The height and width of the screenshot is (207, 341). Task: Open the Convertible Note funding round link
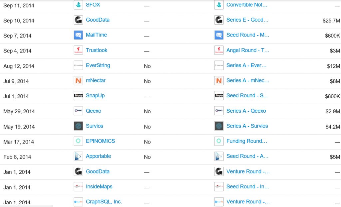(247, 5)
